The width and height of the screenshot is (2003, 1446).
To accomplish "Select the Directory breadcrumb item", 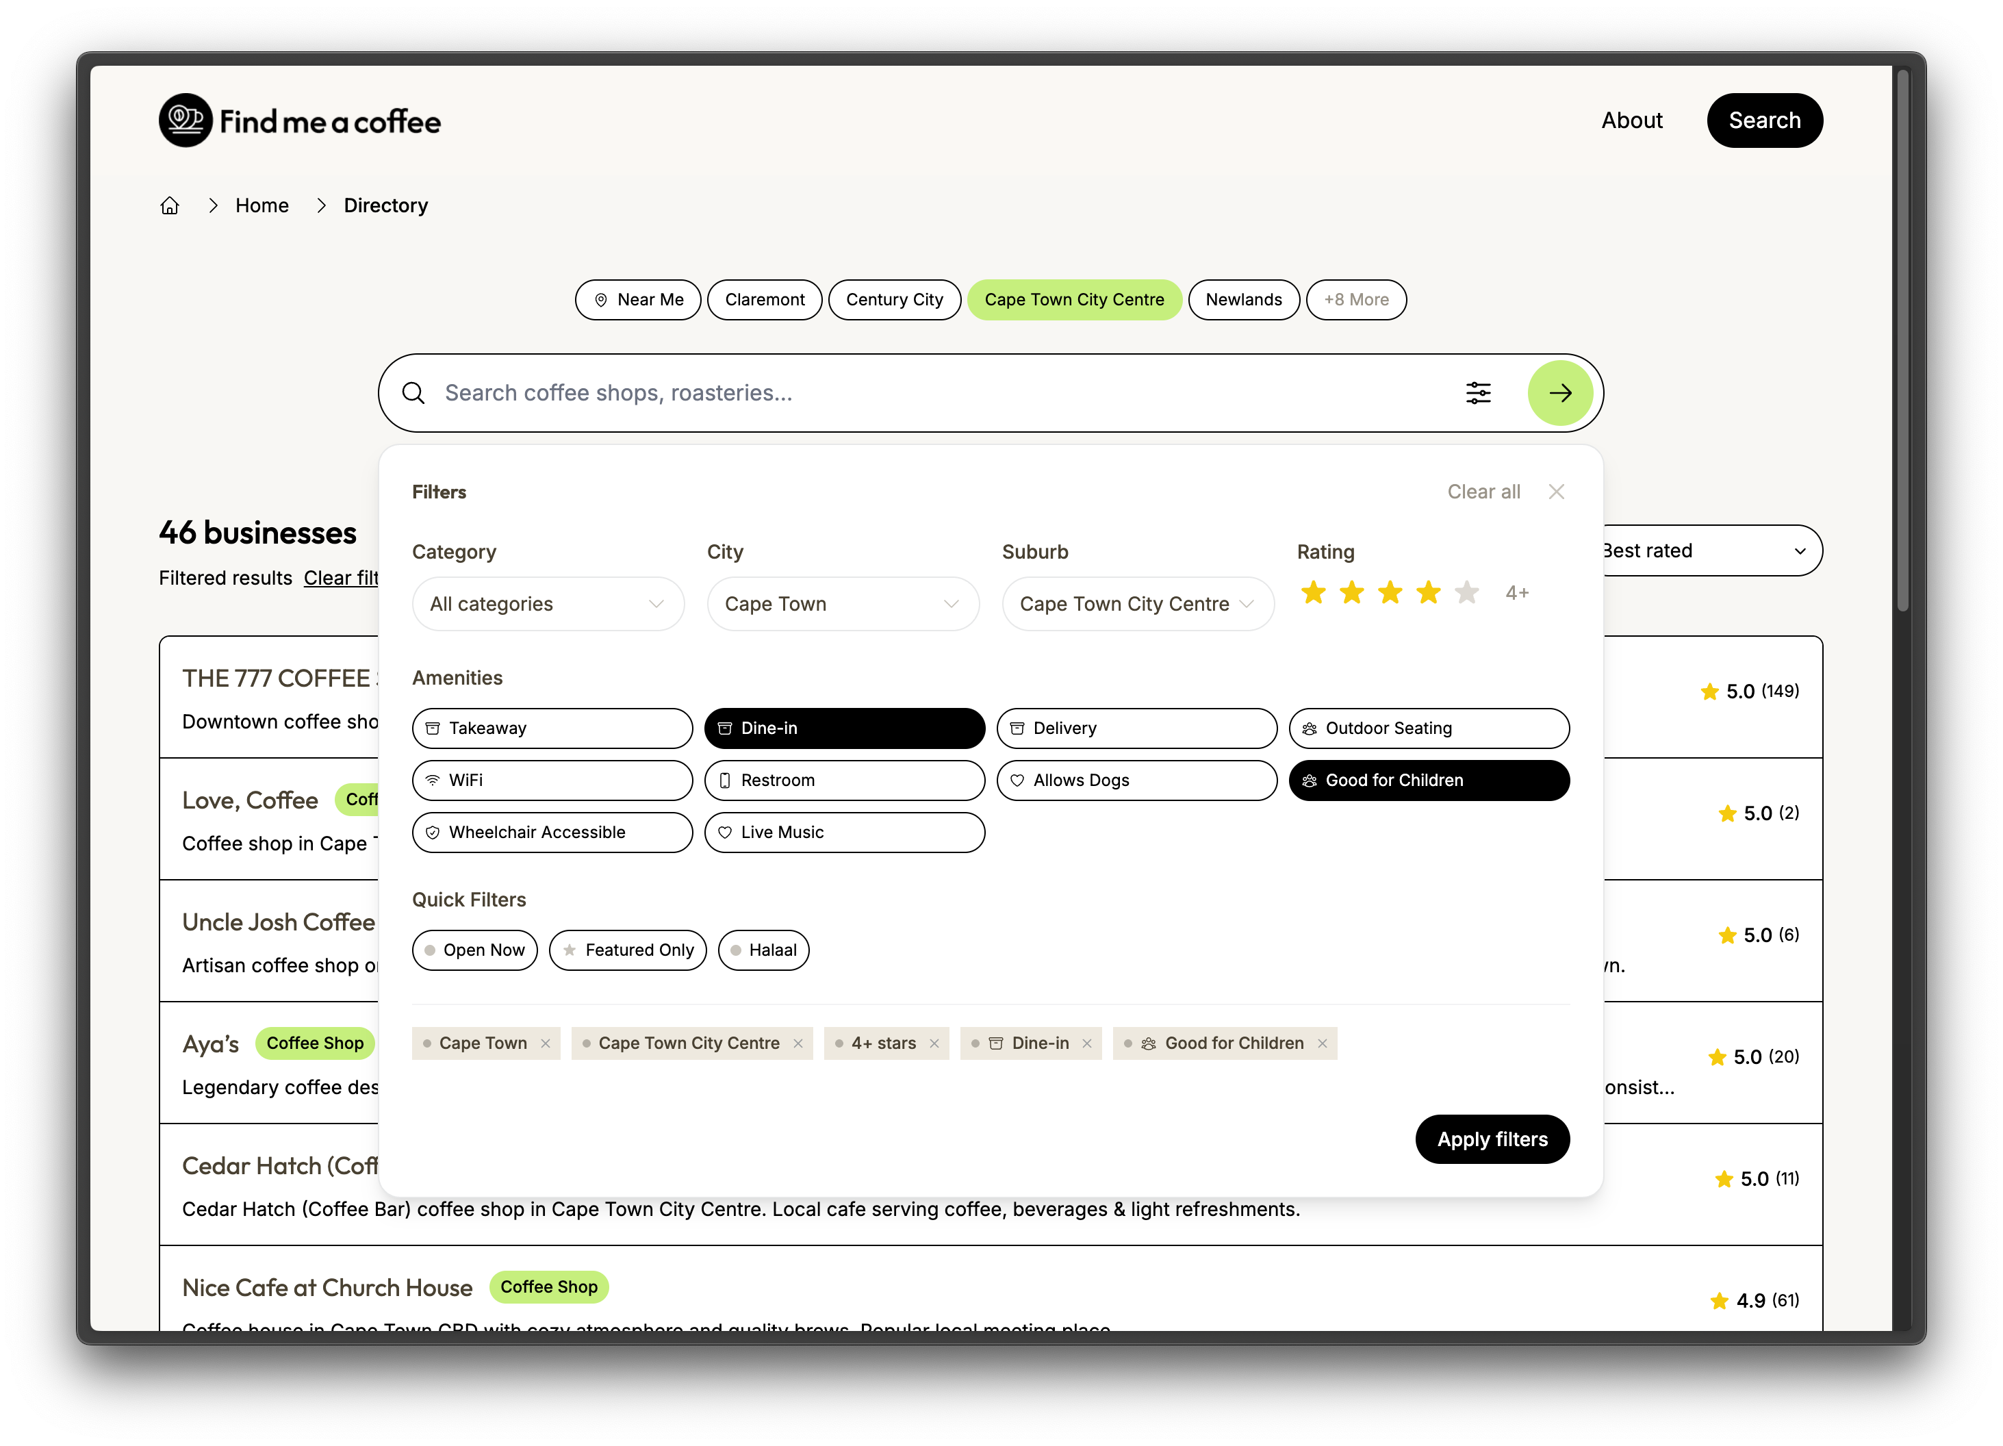I will (385, 205).
